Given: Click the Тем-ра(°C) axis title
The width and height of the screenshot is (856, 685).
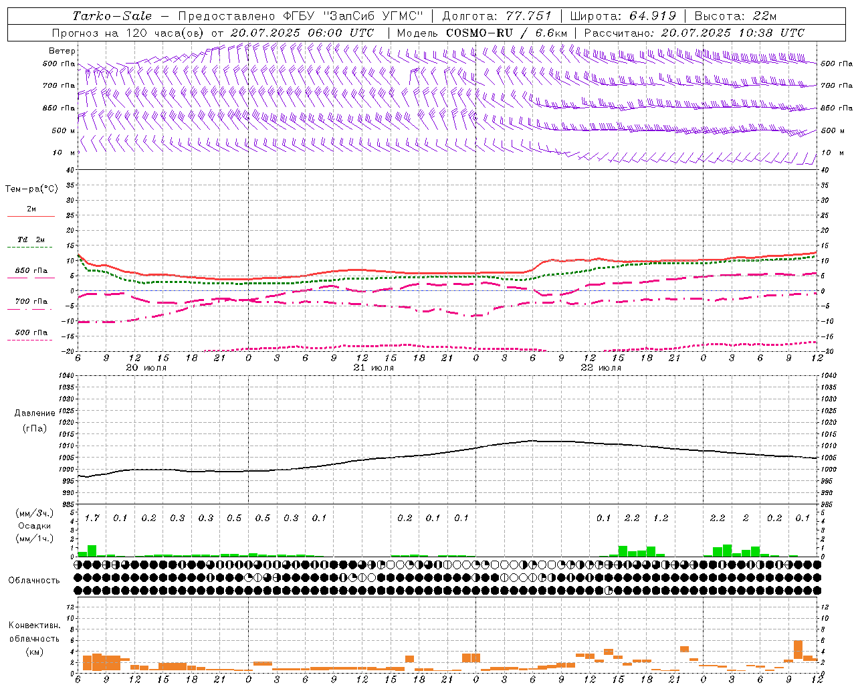Looking at the screenshot, I should (x=31, y=189).
